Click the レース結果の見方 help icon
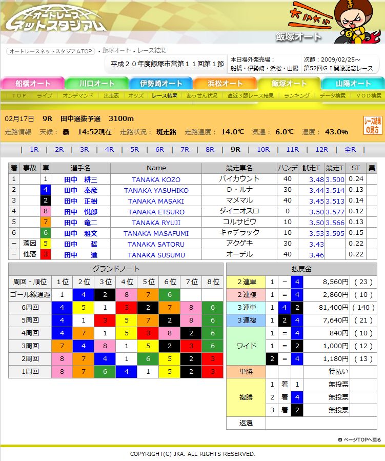 coord(372,126)
